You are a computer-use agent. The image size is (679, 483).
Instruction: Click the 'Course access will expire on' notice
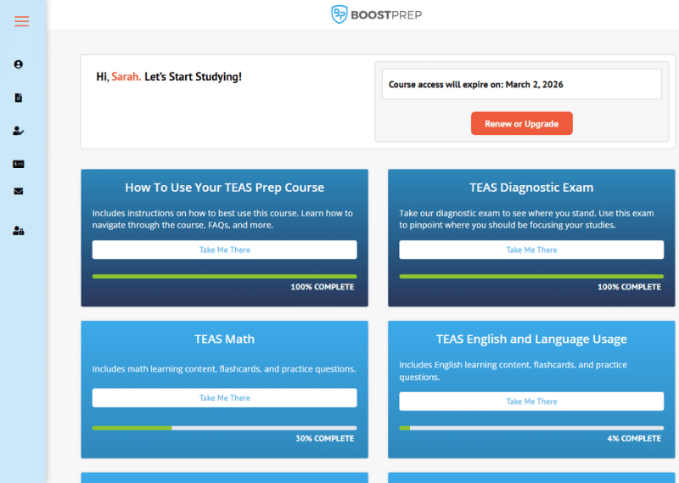pos(521,85)
